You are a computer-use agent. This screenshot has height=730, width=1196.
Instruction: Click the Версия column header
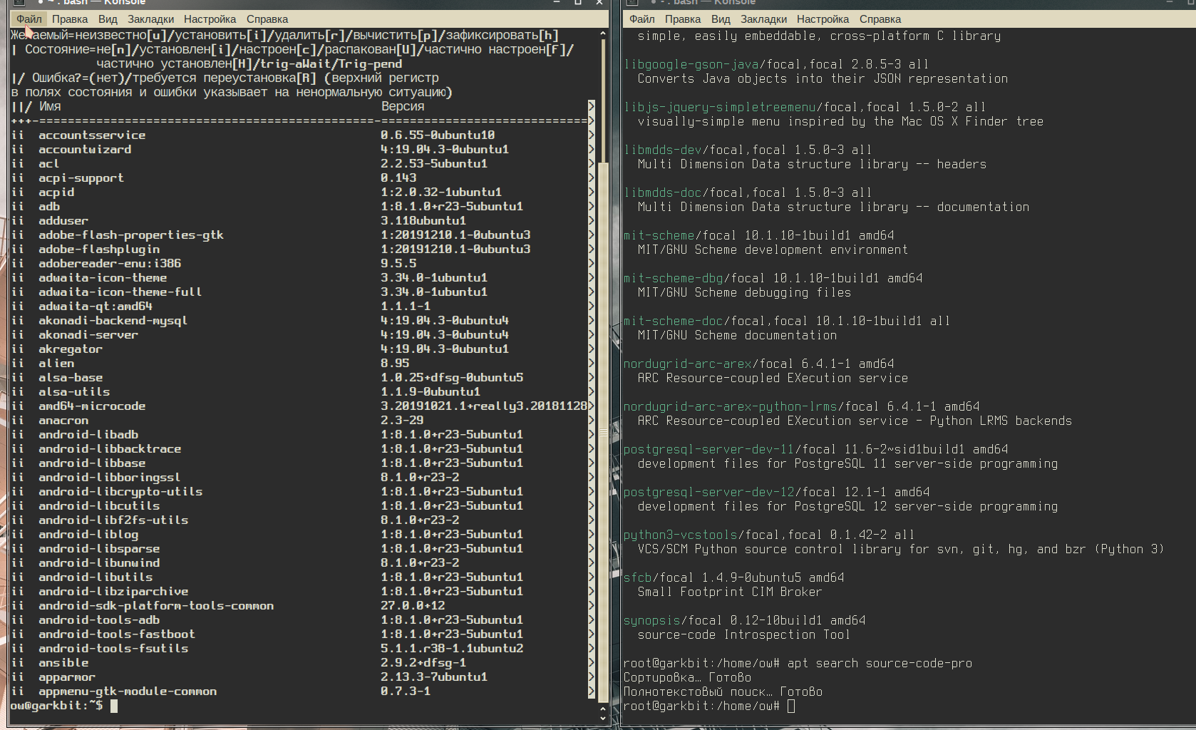point(403,106)
